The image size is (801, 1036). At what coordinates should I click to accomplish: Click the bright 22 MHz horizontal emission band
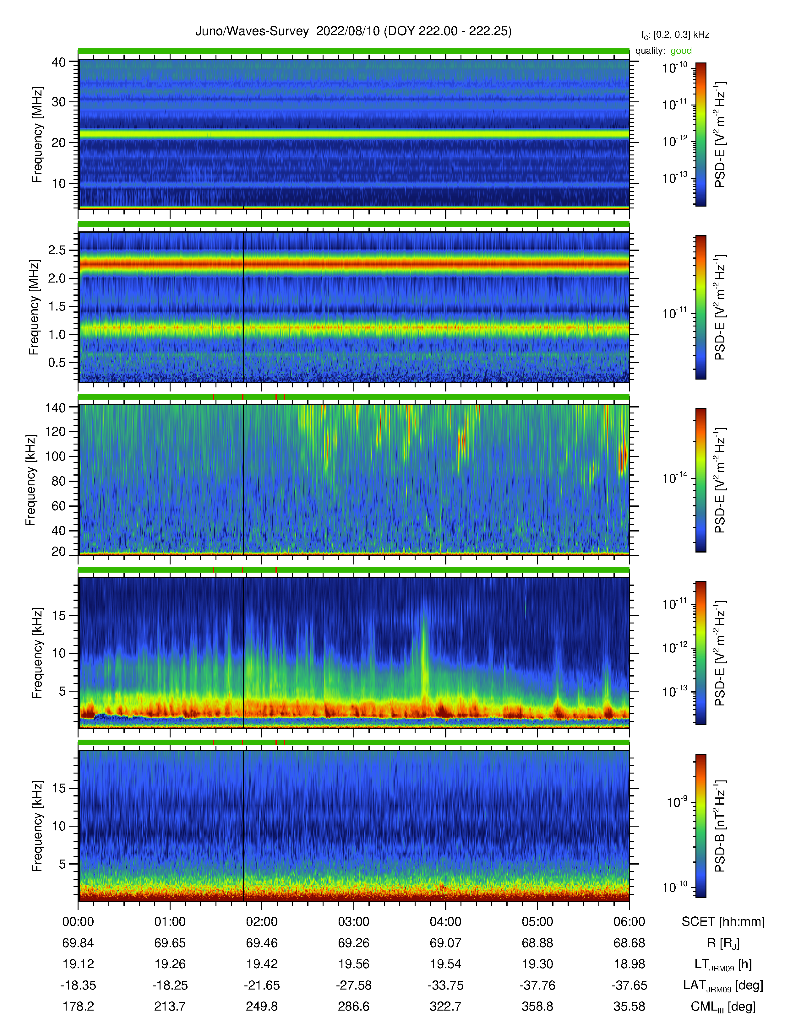click(353, 134)
